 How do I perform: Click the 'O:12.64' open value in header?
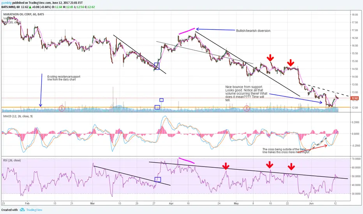coord(57,7)
